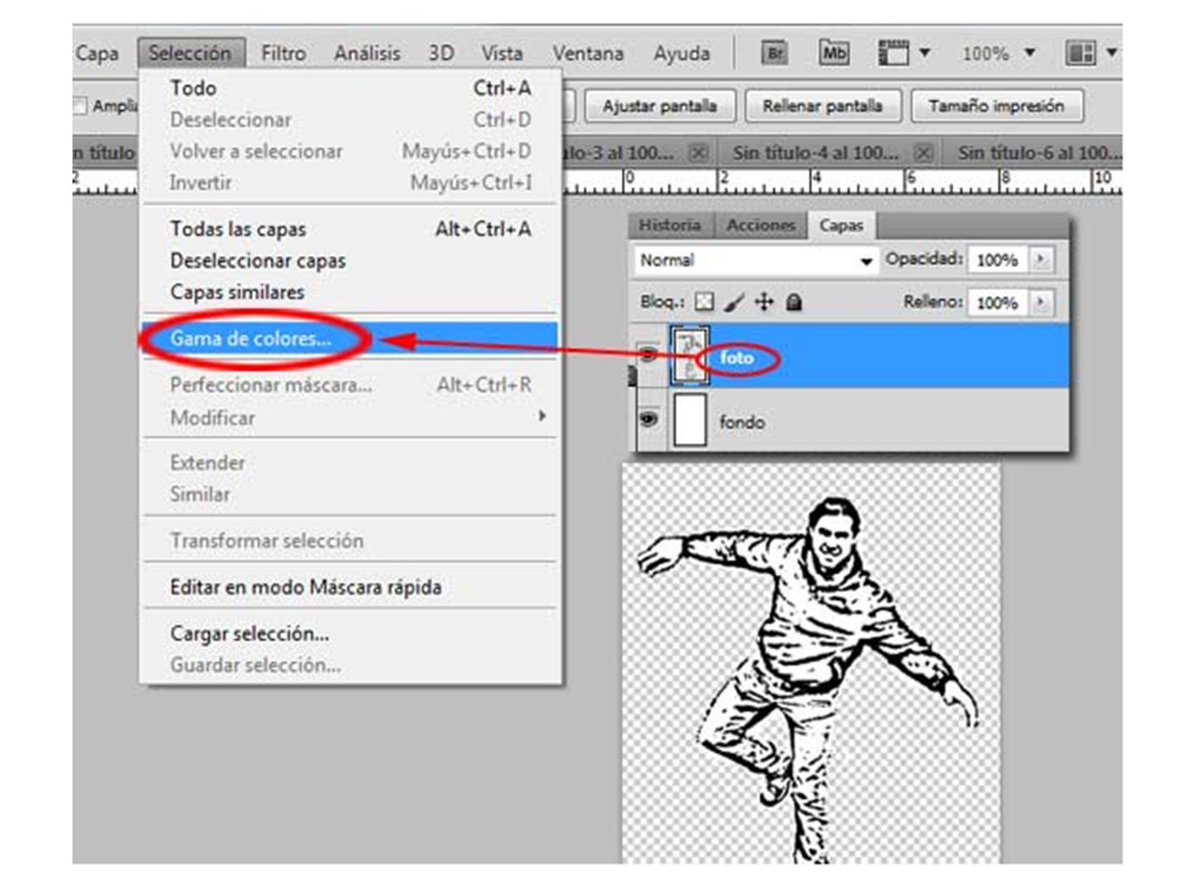Viewport: 1192px width, 894px height.
Task: Click the Rellenar pantalla button
Action: point(822,106)
